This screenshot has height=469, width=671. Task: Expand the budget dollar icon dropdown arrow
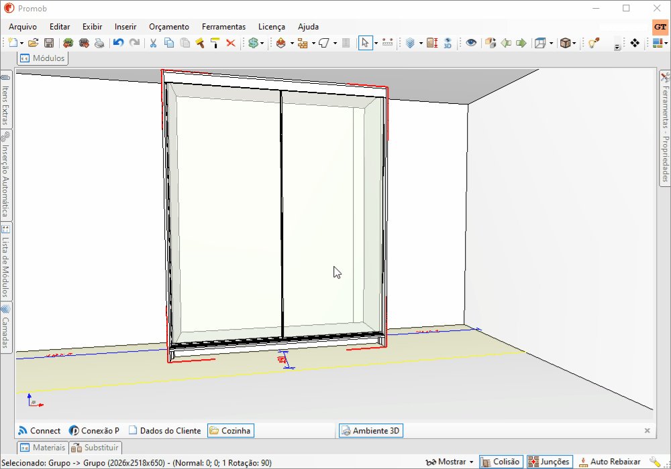[x=262, y=44]
